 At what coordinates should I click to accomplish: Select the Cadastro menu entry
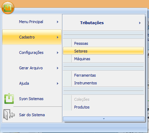point(32,37)
